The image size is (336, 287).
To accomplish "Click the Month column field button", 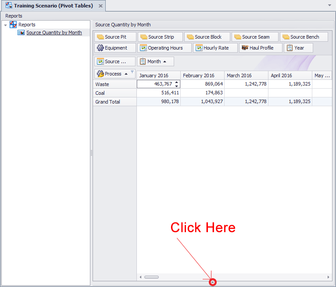I will [155, 61].
